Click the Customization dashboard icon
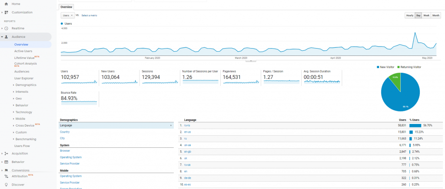The image size is (445, 189). 7,12
